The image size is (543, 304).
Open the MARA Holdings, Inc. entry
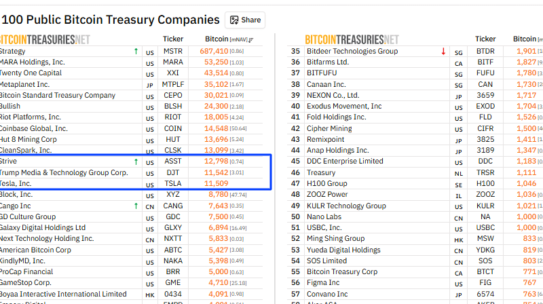tap(32, 62)
